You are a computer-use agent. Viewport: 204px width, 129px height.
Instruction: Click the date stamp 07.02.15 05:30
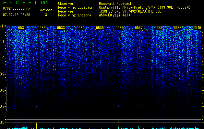pos(17,15)
